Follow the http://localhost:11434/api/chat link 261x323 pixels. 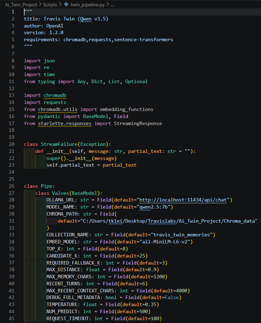[183, 200]
